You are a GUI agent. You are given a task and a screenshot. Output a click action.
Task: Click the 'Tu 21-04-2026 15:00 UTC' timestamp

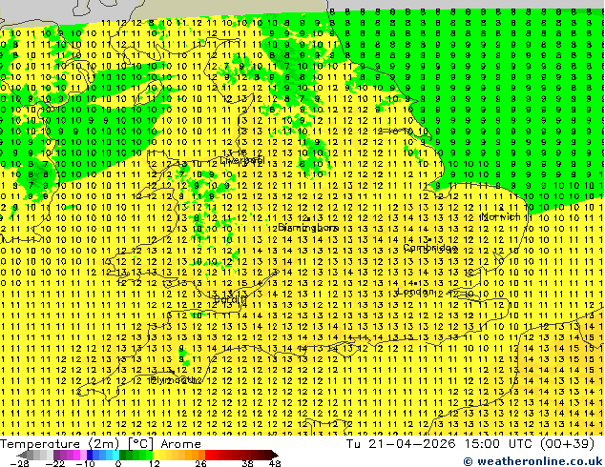tap(440, 444)
